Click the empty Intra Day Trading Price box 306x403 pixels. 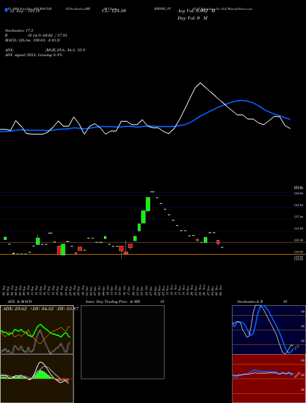pyautogui.click(x=122, y=342)
